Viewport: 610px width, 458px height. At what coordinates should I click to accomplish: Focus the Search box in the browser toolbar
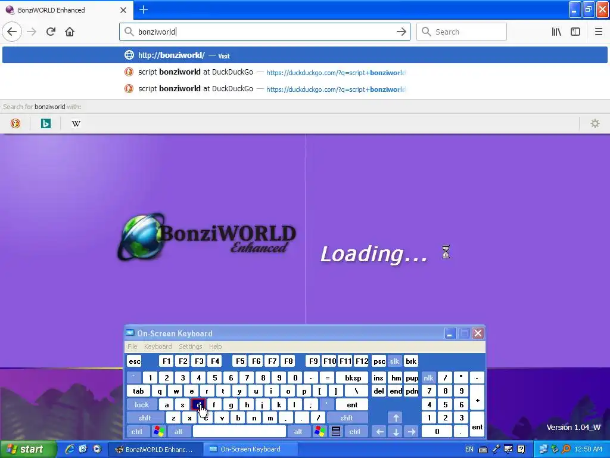click(x=462, y=32)
